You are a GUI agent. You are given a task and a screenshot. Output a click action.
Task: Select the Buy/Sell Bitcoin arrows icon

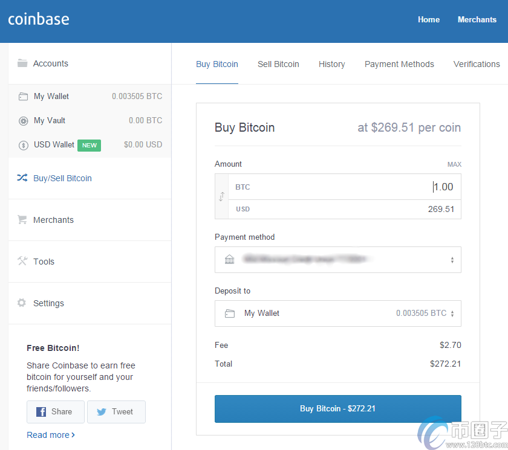(x=24, y=178)
